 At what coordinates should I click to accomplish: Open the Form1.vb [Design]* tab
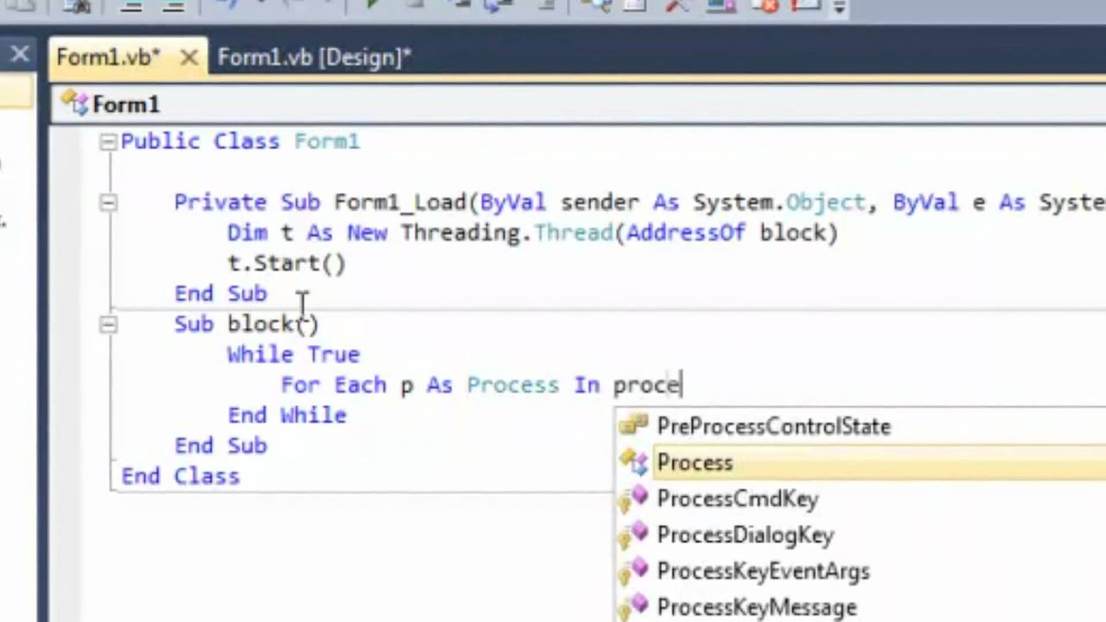tap(314, 58)
